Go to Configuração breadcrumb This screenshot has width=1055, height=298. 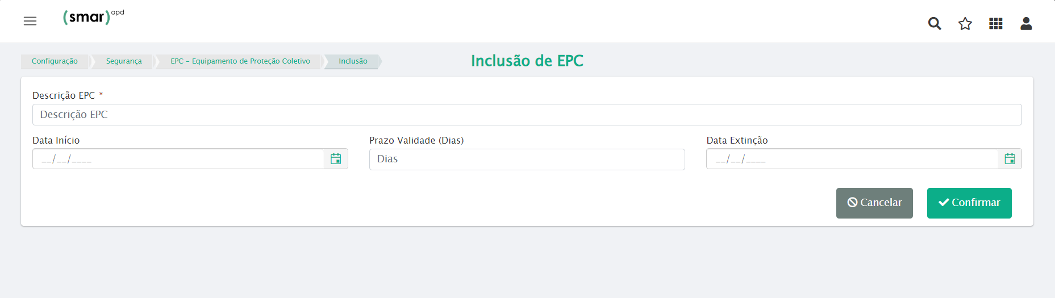[x=55, y=61]
